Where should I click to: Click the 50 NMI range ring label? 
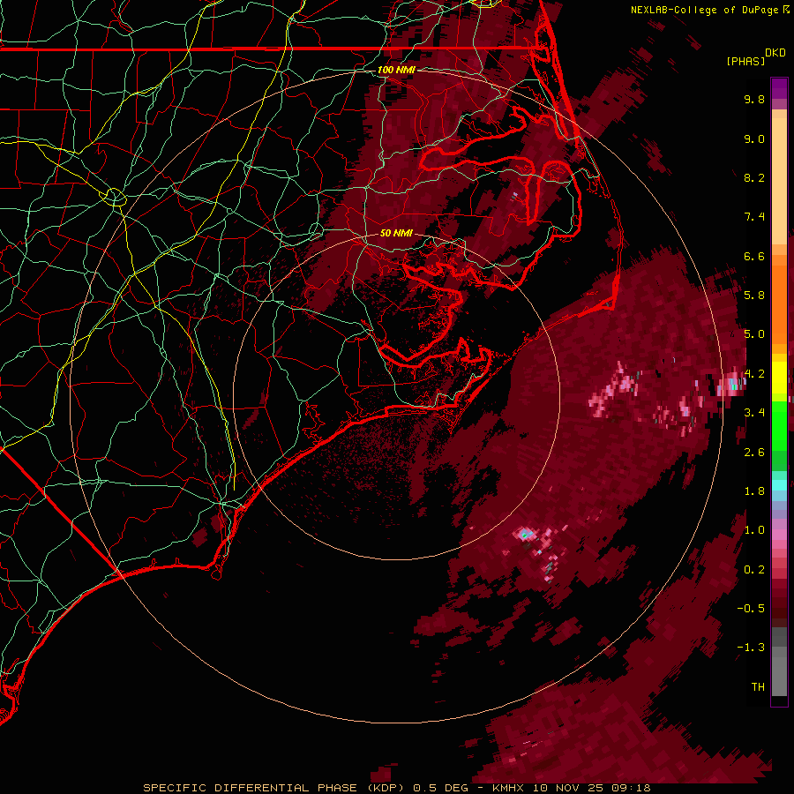click(x=396, y=233)
